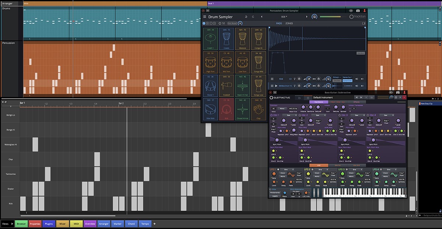This screenshot has height=229, width=442.
Task: Open the LFO 1 Sine shape dropdown
Action: [287, 169]
